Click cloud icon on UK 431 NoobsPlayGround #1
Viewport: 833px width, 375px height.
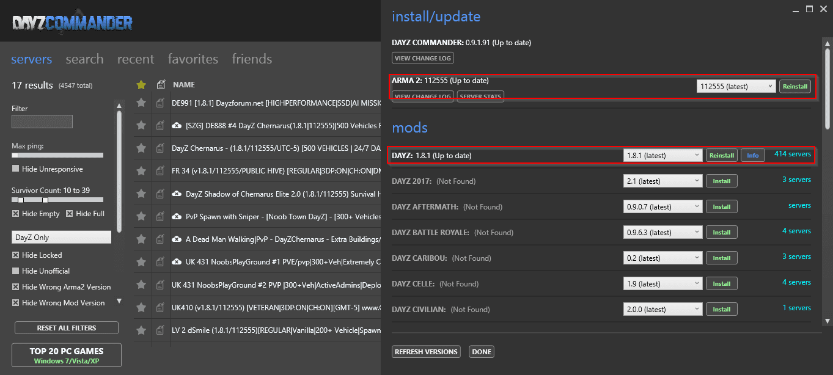[x=177, y=261]
